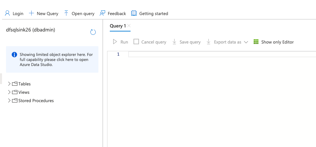Select the Tables tree label
The width and height of the screenshot is (316, 147).
[x=24, y=84]
